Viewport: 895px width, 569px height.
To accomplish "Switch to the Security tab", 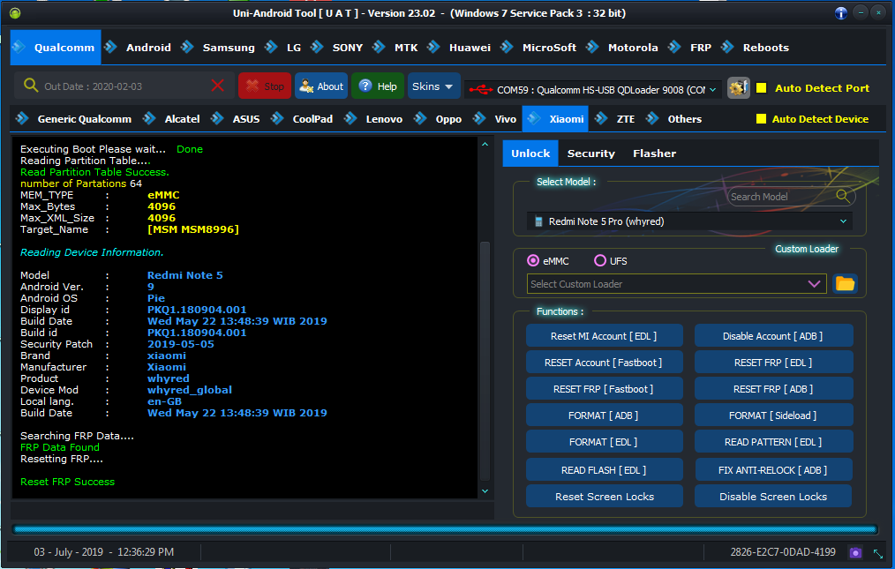I will click(590, 153).
